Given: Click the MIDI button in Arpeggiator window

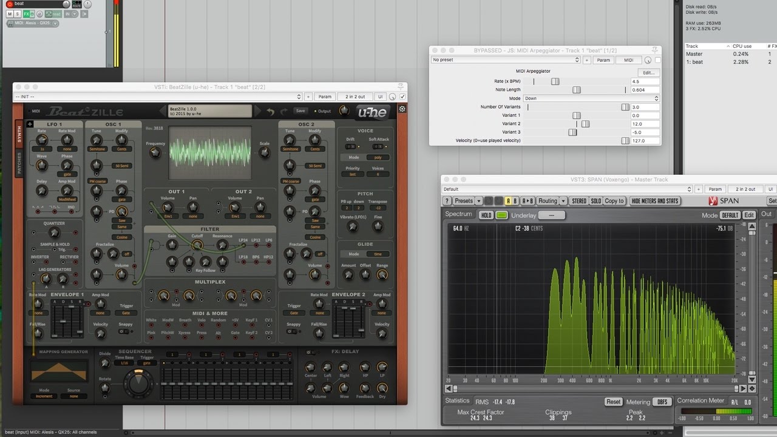Looking at the screenshot, I should [x=629, y=60].
